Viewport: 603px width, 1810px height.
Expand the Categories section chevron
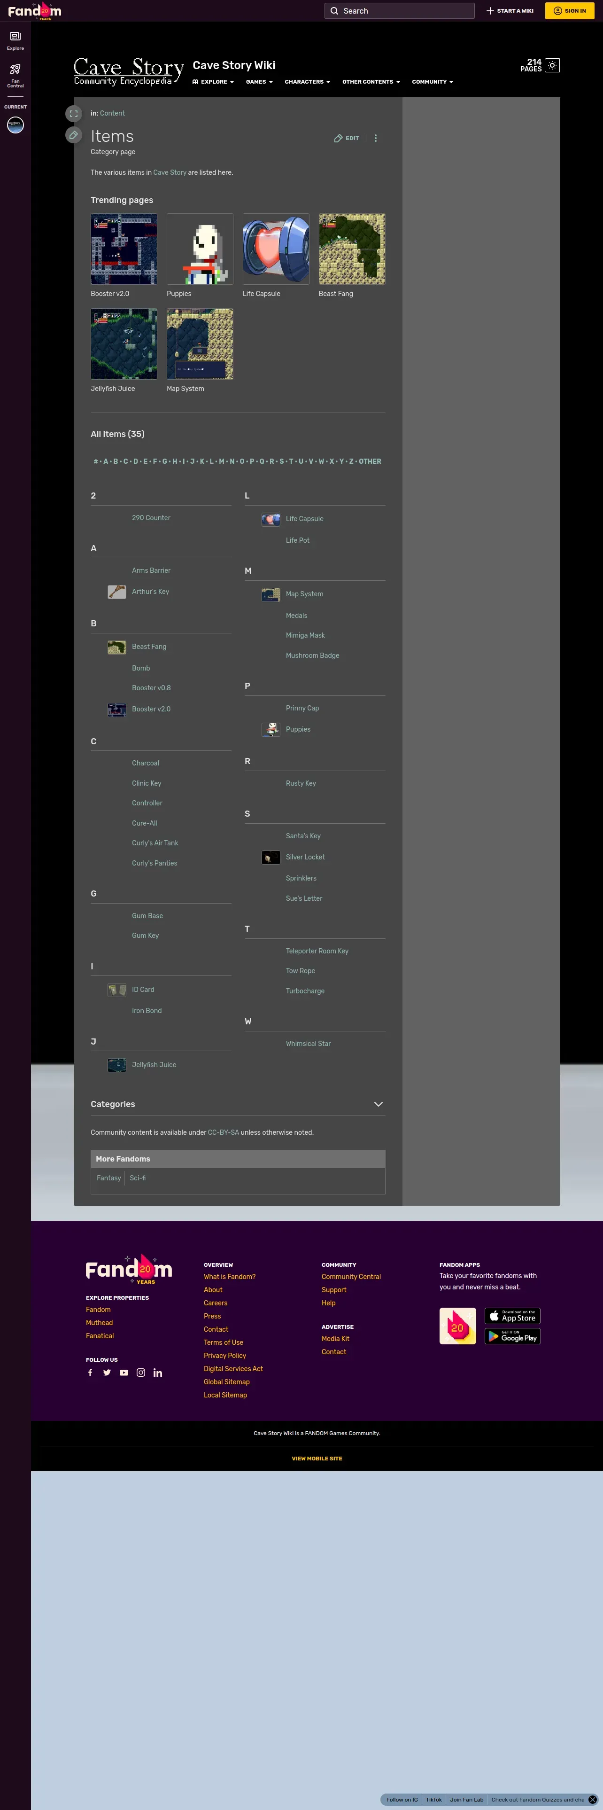coord(379,1104)
